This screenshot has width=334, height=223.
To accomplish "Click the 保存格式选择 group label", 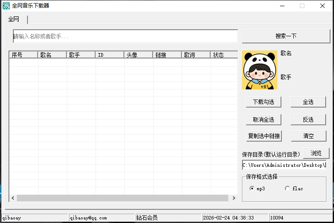I will 262,177.
